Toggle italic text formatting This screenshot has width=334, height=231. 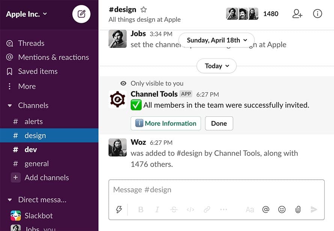[x=157, y=210]
